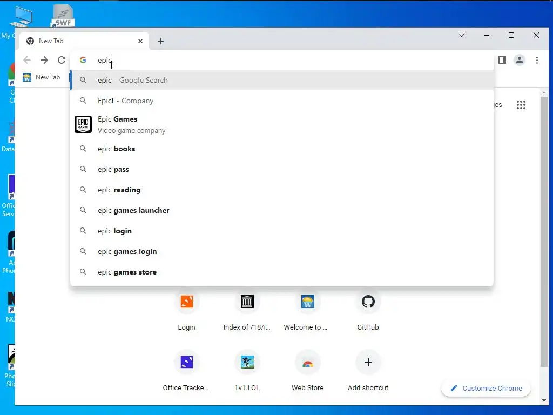The height and width of the screenshot is (415, 553).
Task: Click the Epic Games logo suggestion icon
Action: (83, 124)
